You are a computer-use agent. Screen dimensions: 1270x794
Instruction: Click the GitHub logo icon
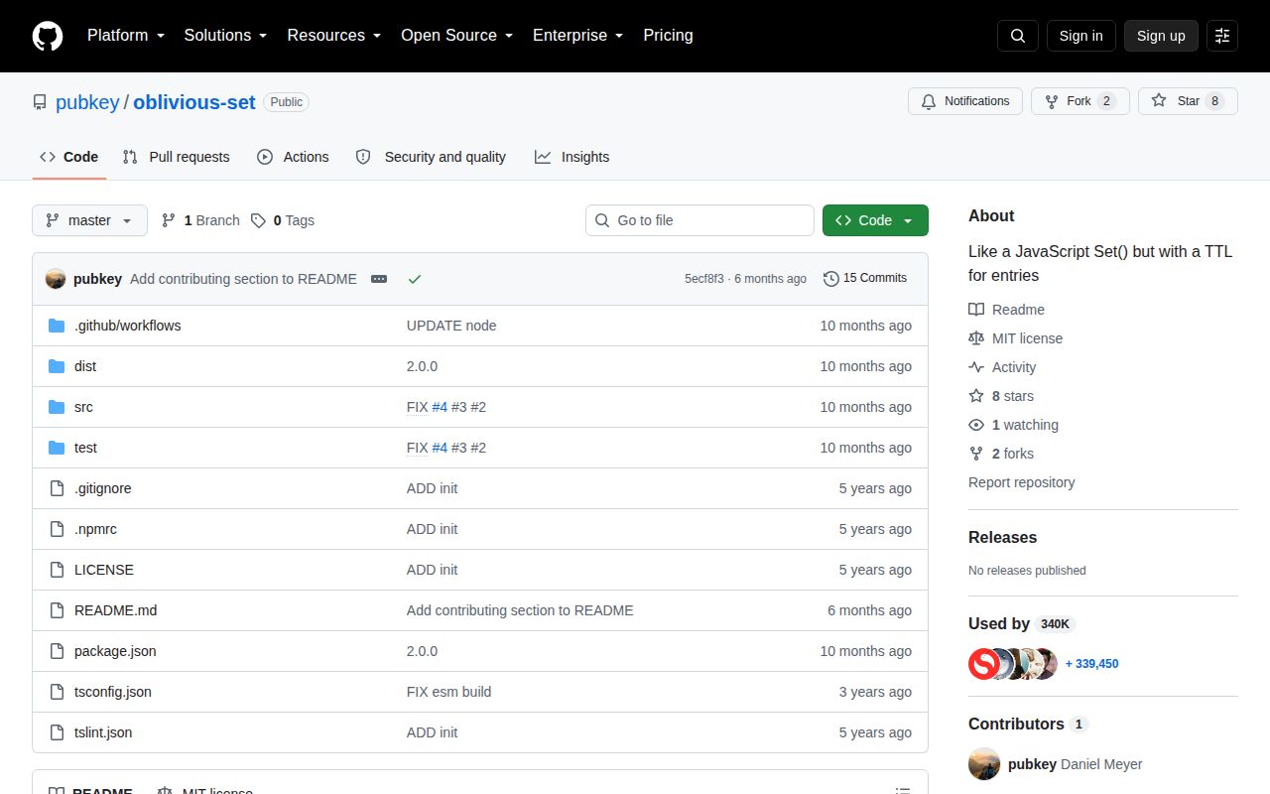[x=48, y=36]
